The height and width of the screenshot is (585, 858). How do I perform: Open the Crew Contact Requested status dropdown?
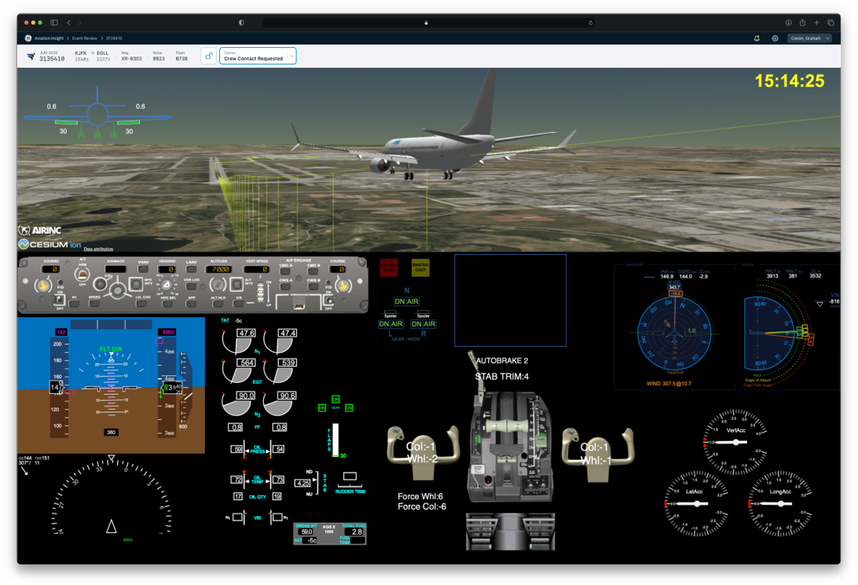[253, 57]
